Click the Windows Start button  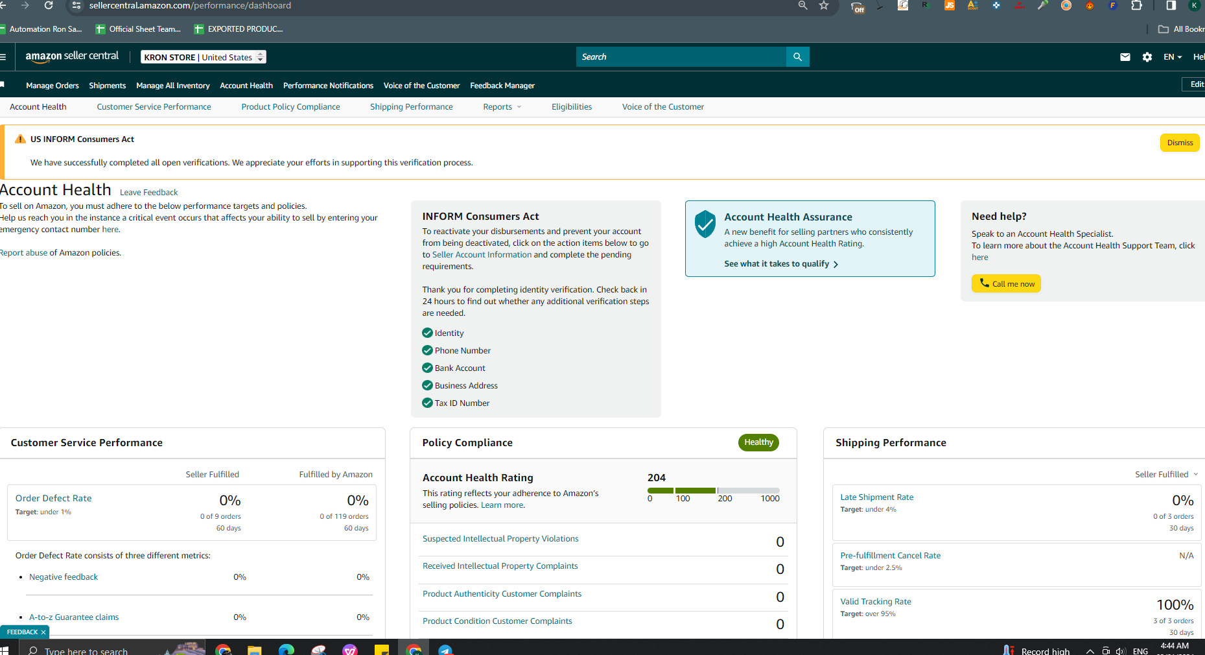(x=4, y=649)
